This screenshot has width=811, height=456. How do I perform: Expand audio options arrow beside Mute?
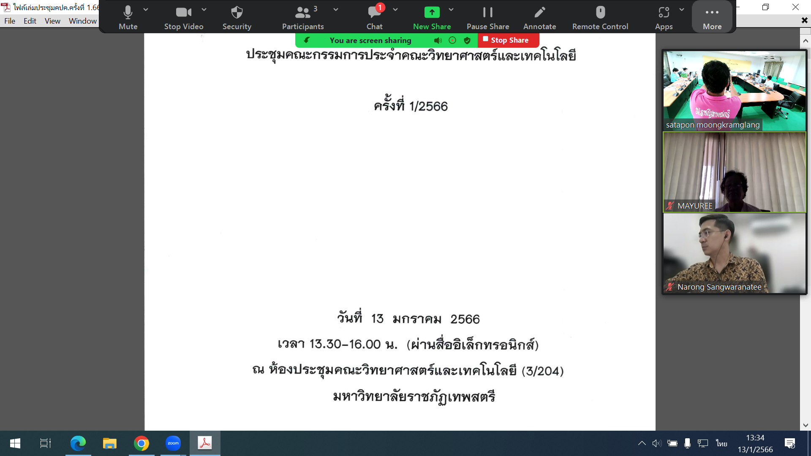click(x=146, y=9)
